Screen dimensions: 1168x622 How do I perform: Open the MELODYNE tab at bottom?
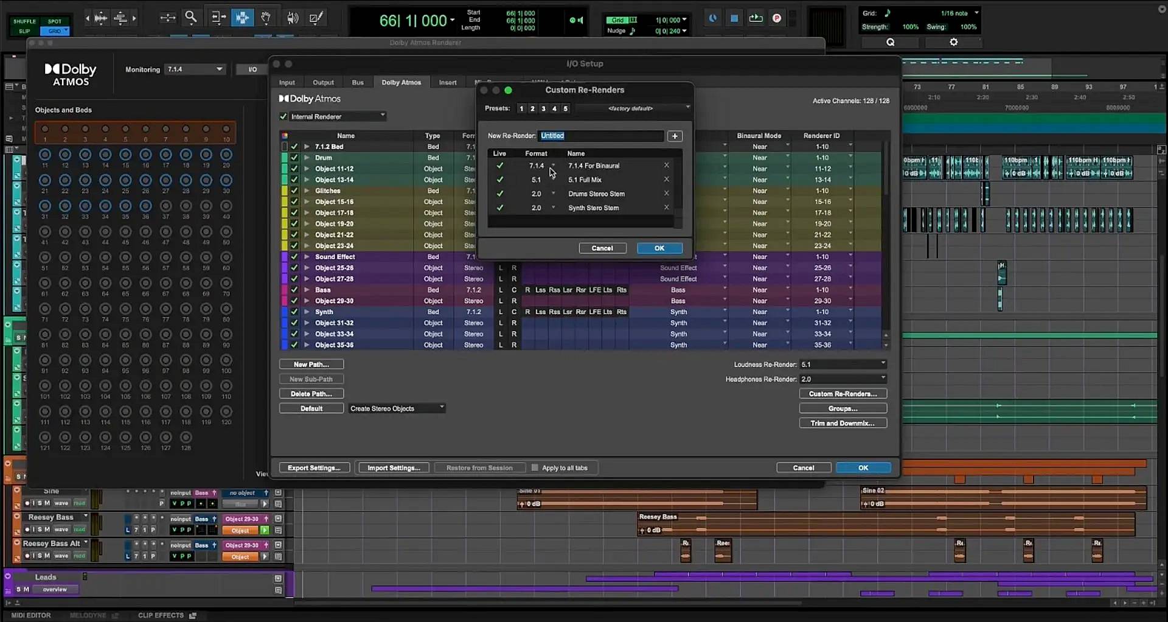point(87,615)
